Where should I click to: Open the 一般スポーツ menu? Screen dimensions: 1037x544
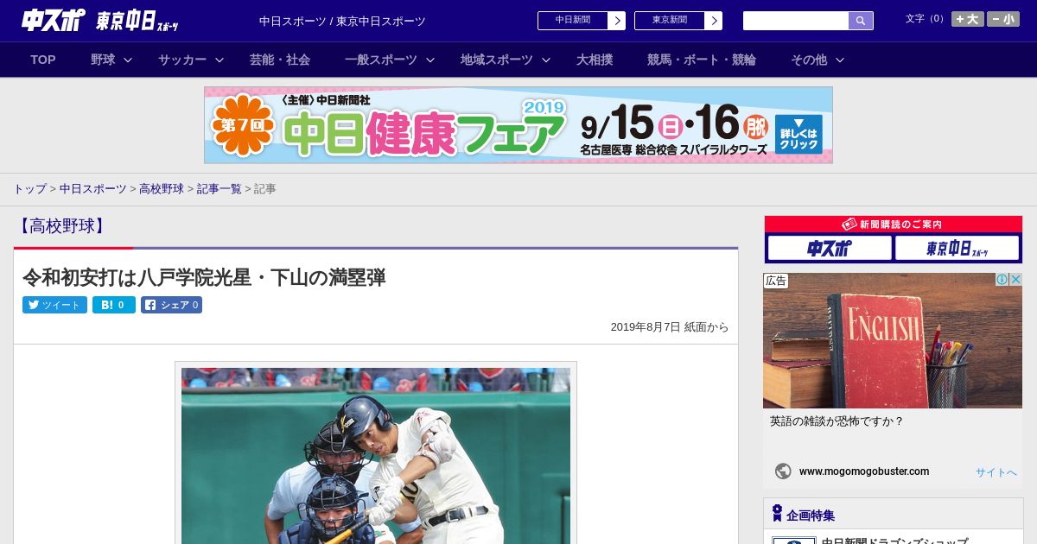381,60
